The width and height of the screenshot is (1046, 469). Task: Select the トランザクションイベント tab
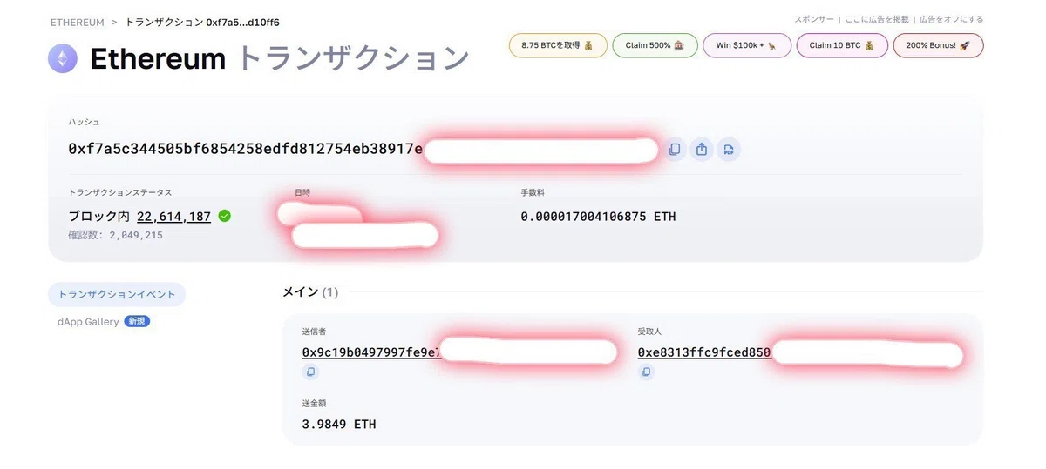point(117,294)
